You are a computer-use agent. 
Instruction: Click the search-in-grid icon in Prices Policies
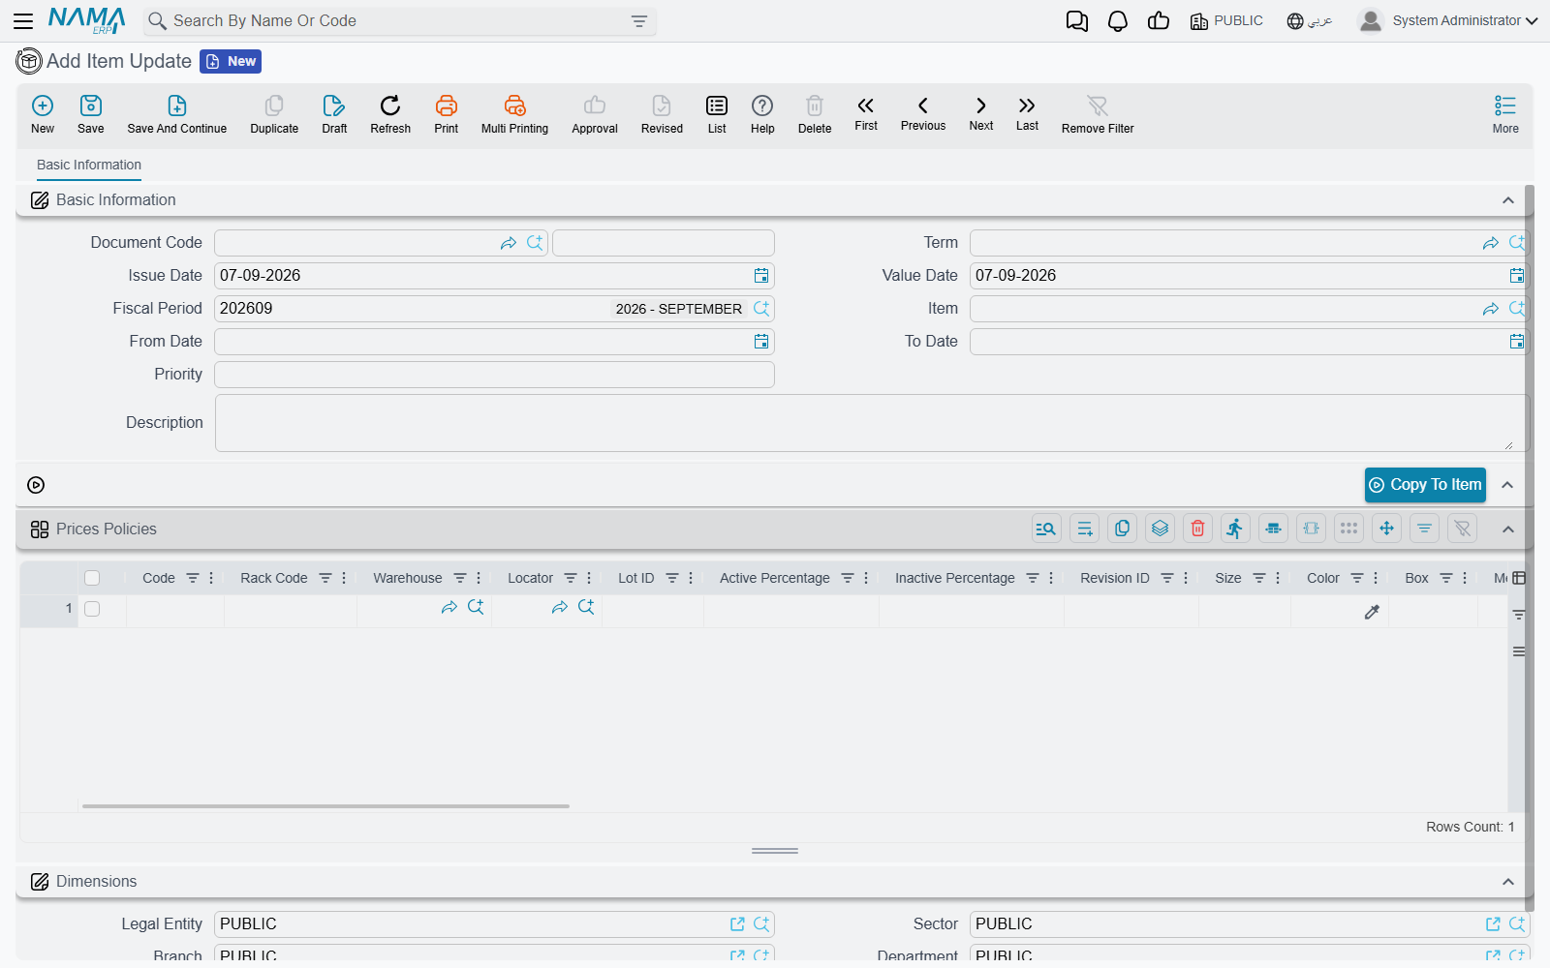point(1046,529)
